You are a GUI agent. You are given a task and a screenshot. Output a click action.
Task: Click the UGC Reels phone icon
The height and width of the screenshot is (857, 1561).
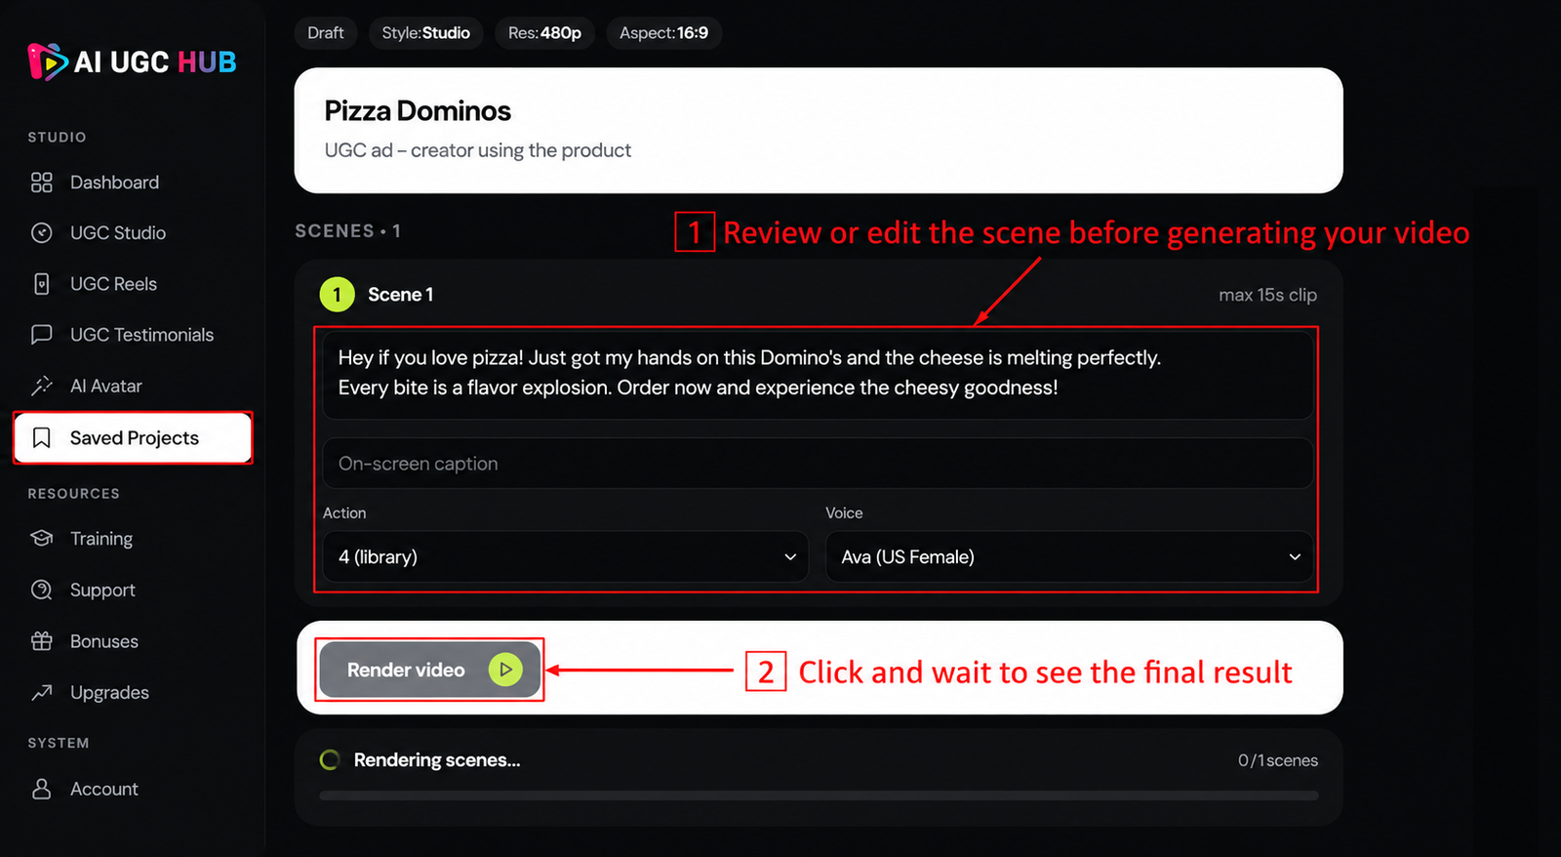[x=42, y=284]
